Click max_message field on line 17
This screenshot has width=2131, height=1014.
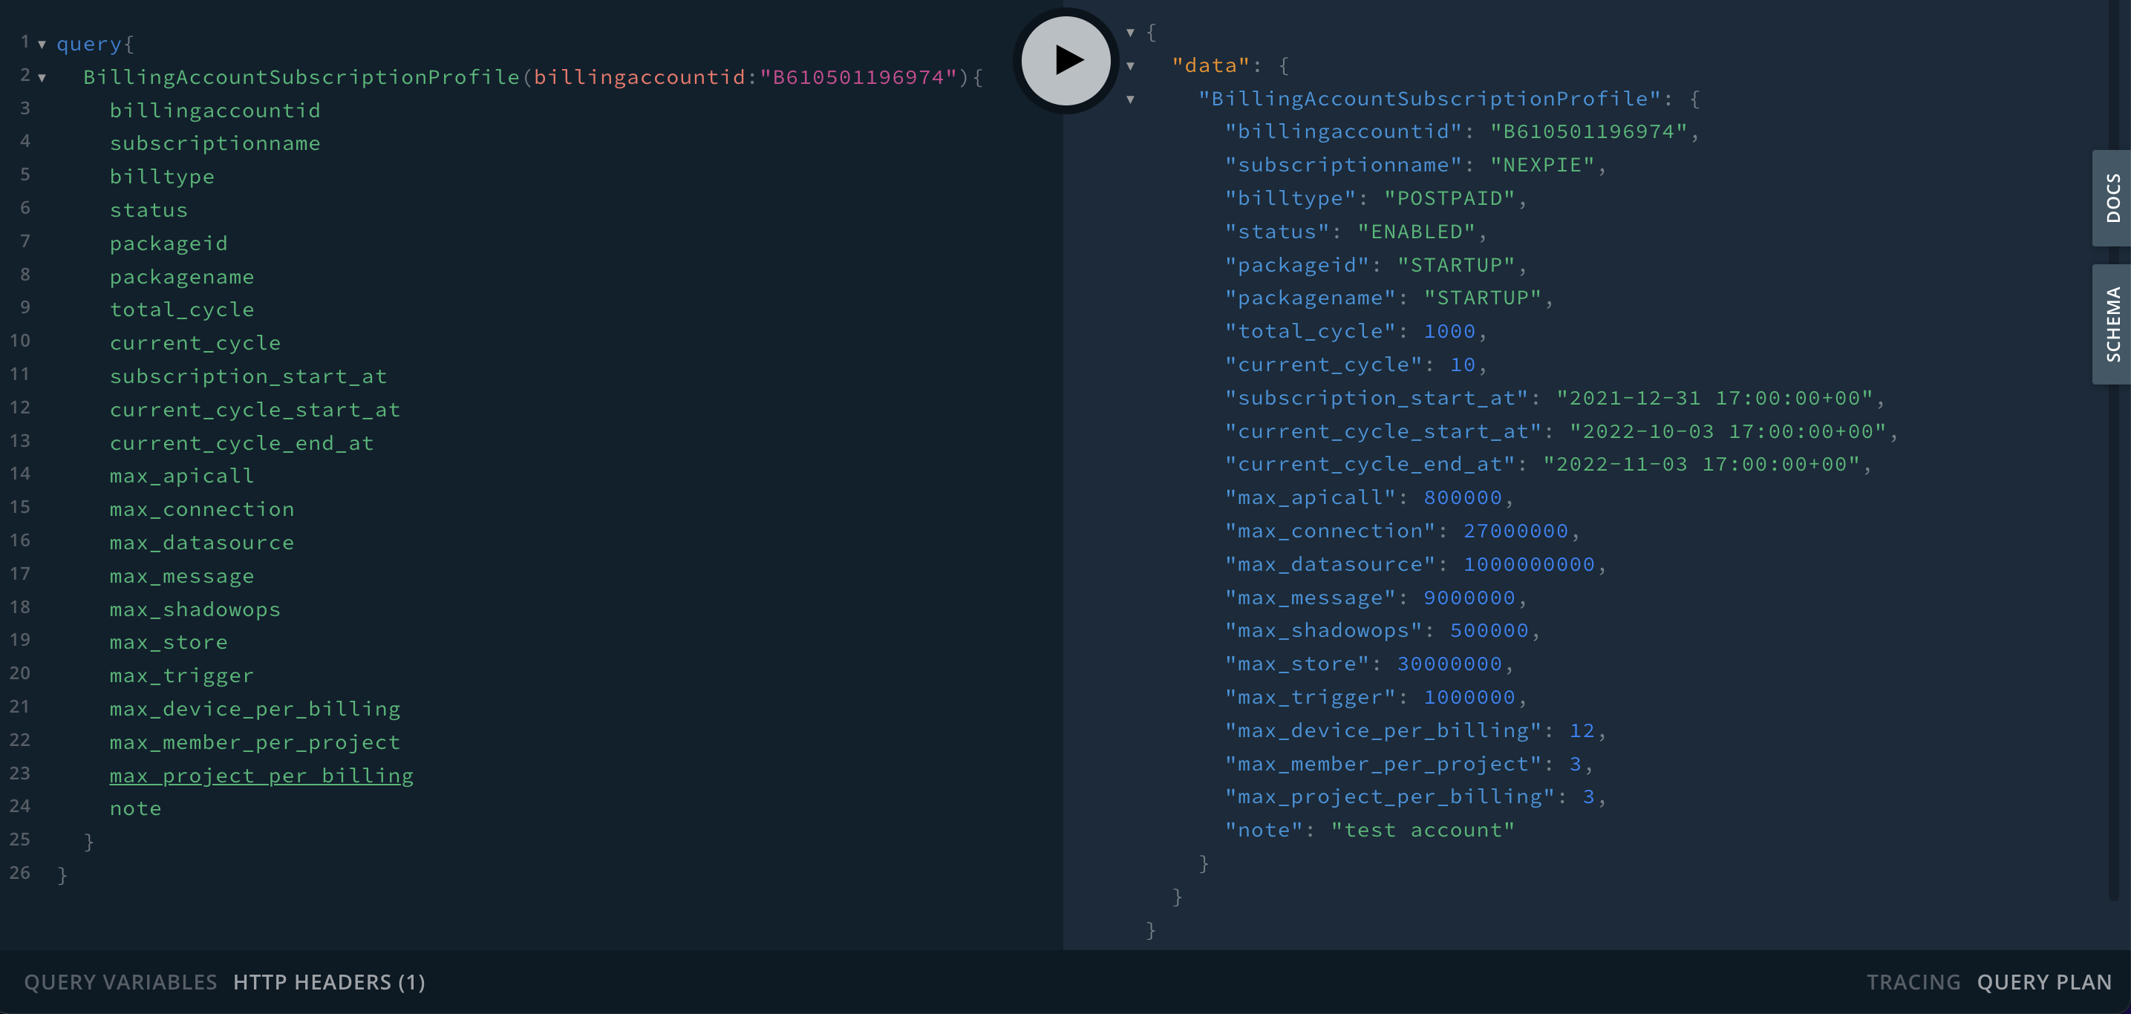tap(182, 577)
